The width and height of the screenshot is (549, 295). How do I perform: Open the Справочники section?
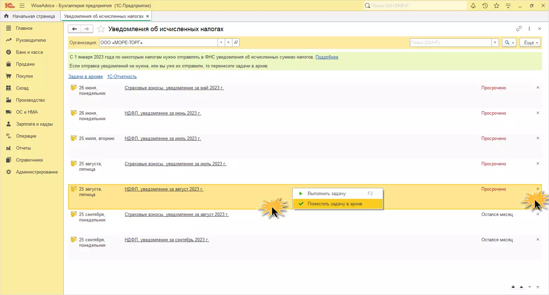[x=29, y=160]
